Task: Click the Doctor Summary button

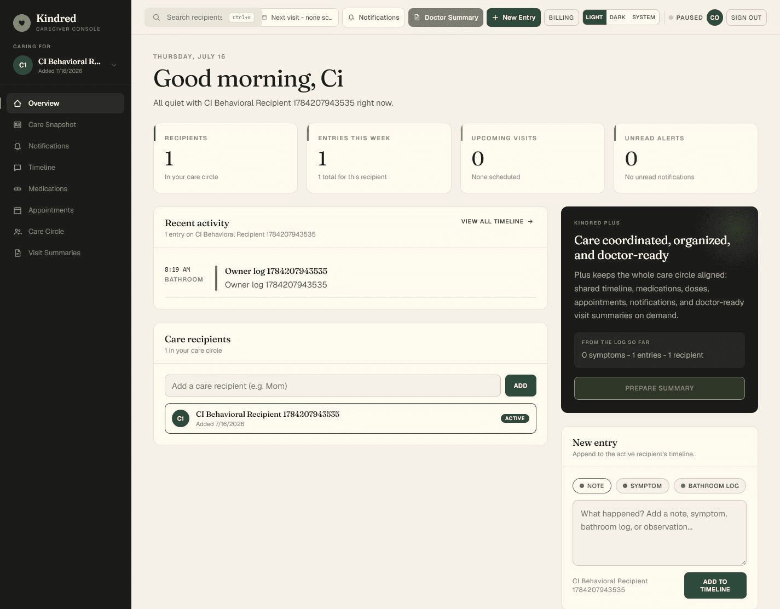Action: click(x=446, y=18)
